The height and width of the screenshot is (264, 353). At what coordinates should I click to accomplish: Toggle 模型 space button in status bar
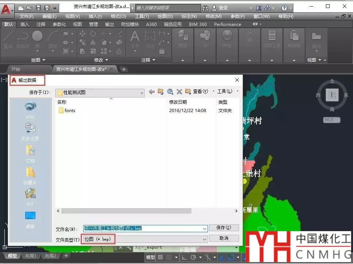[151, 257]
